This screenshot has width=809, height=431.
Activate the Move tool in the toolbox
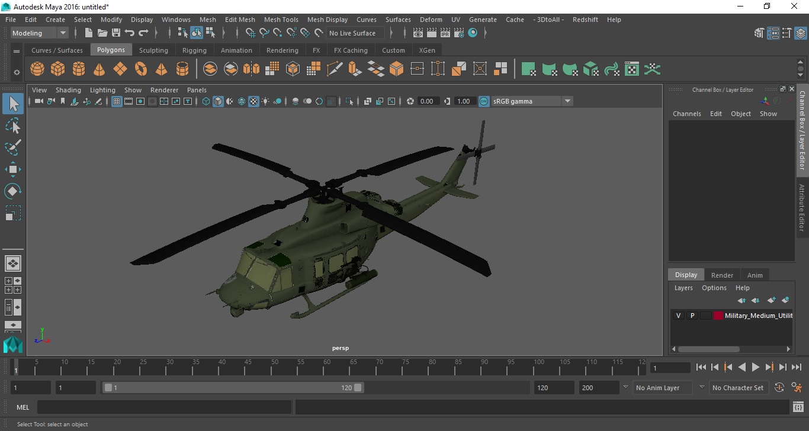pyautogui.click(x=13, y=169)
